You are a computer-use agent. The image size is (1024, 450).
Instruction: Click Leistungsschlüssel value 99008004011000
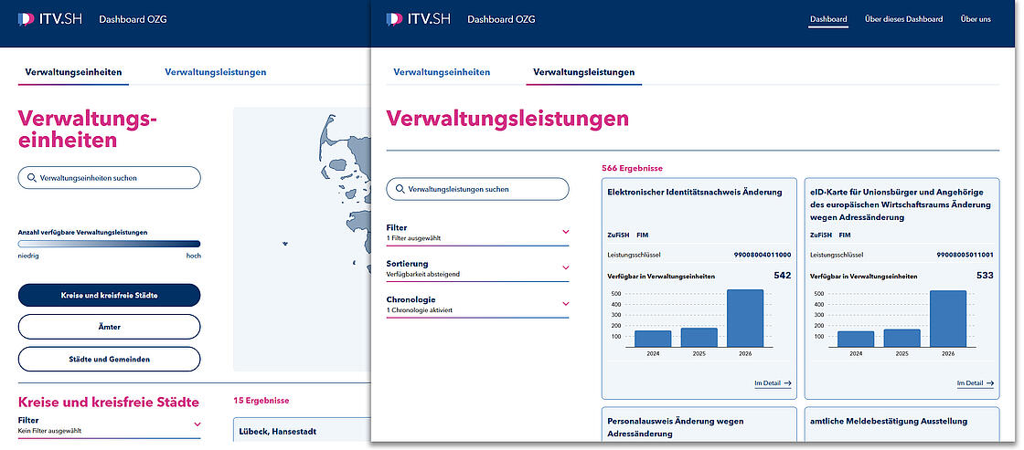click(x=763, y=255)
